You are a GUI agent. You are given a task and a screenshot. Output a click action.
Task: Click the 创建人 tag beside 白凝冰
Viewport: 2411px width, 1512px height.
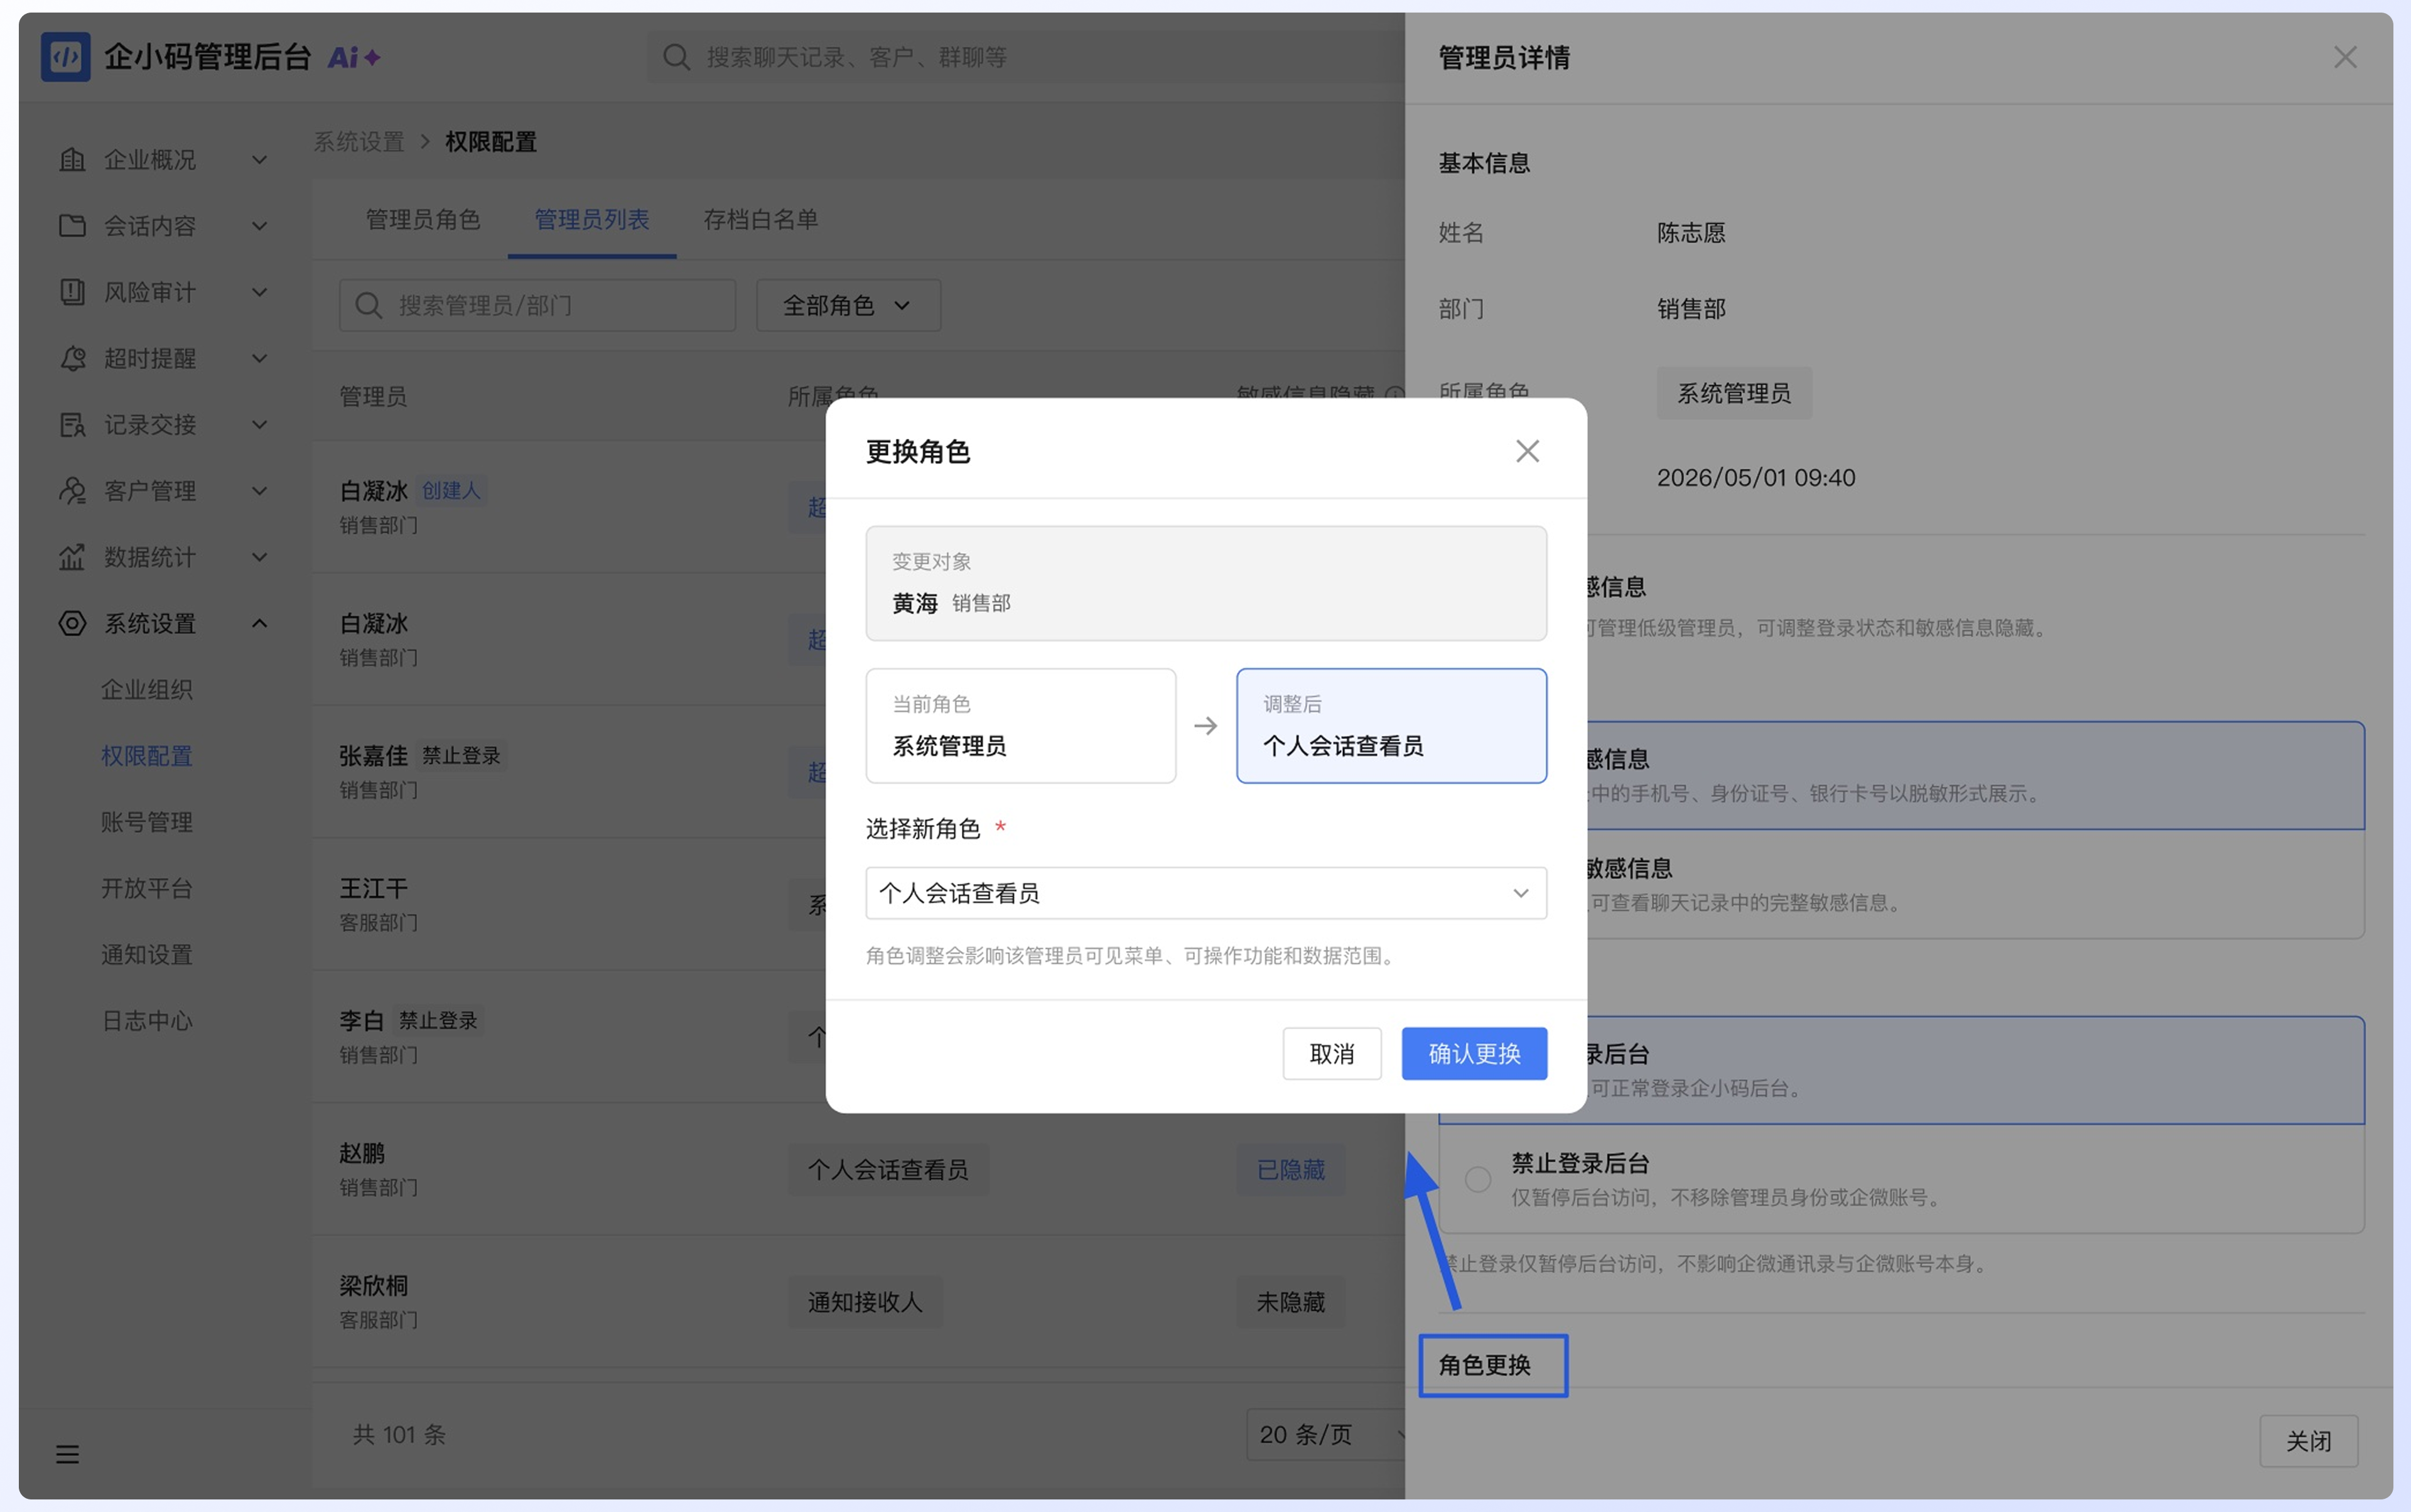(451, 490)
